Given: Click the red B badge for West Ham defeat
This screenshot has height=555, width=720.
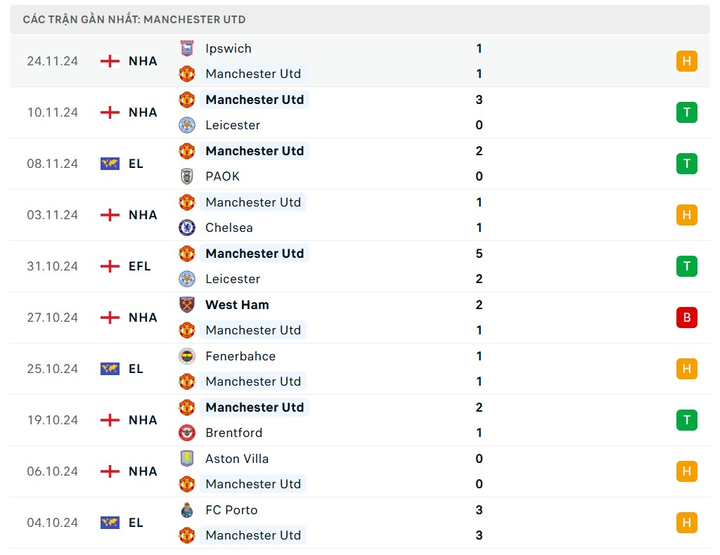Looking at the screenshot, I should [686, 318].
